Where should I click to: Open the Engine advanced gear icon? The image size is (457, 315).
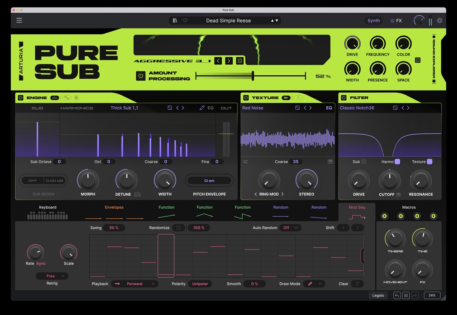(76, 98)
